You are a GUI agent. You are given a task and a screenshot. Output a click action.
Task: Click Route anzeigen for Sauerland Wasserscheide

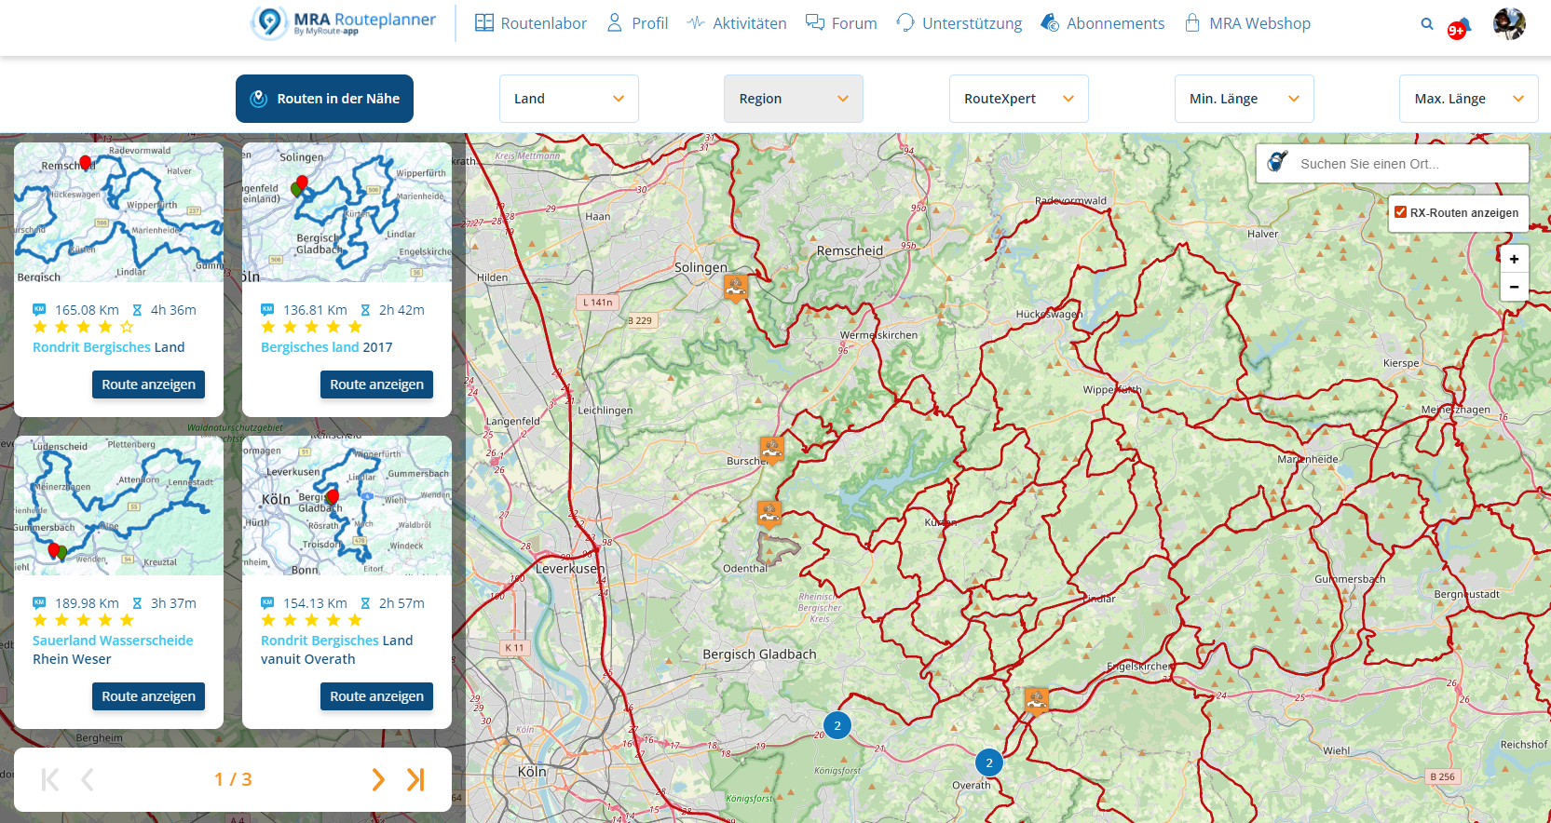148,696
